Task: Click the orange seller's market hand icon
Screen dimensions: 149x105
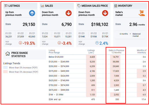Action: point(142,13)
